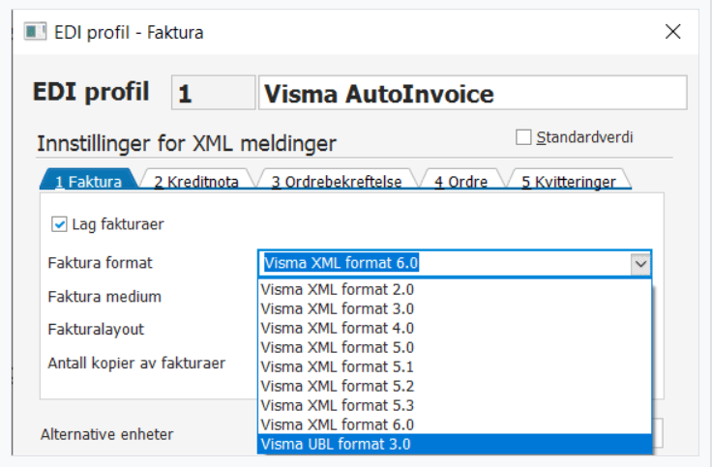Select Visma XML format 4.0 entry
The height and width of the screenshot is (467, 712).
point(338,328)
